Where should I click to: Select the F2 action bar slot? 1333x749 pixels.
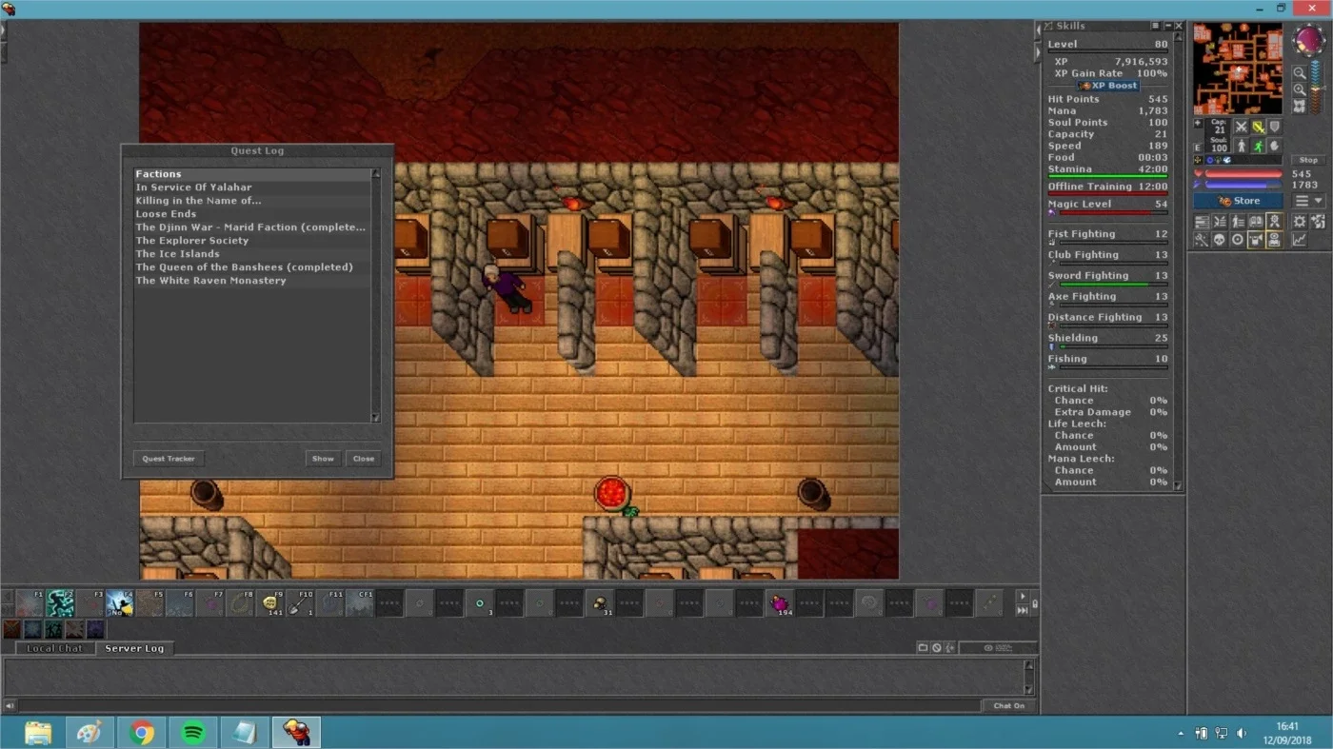point(61,602)
